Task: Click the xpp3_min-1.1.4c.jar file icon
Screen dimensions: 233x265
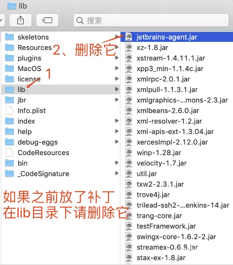Action: tap(129, 68)
